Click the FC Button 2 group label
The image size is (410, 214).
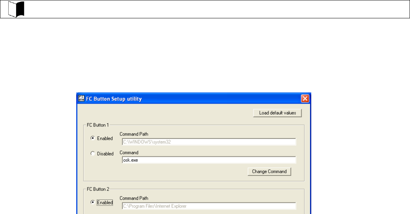98,189
